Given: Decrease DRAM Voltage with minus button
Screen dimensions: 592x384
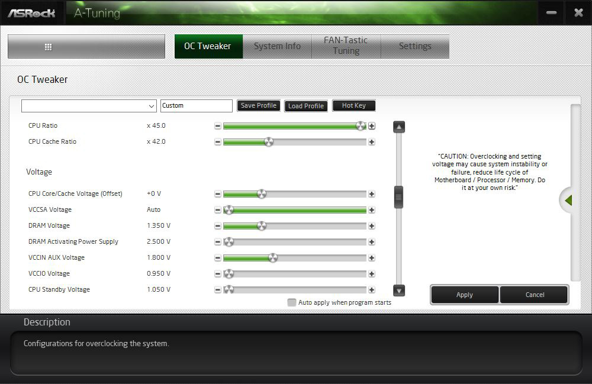Looking at the screenshot, I should (217, 226).
